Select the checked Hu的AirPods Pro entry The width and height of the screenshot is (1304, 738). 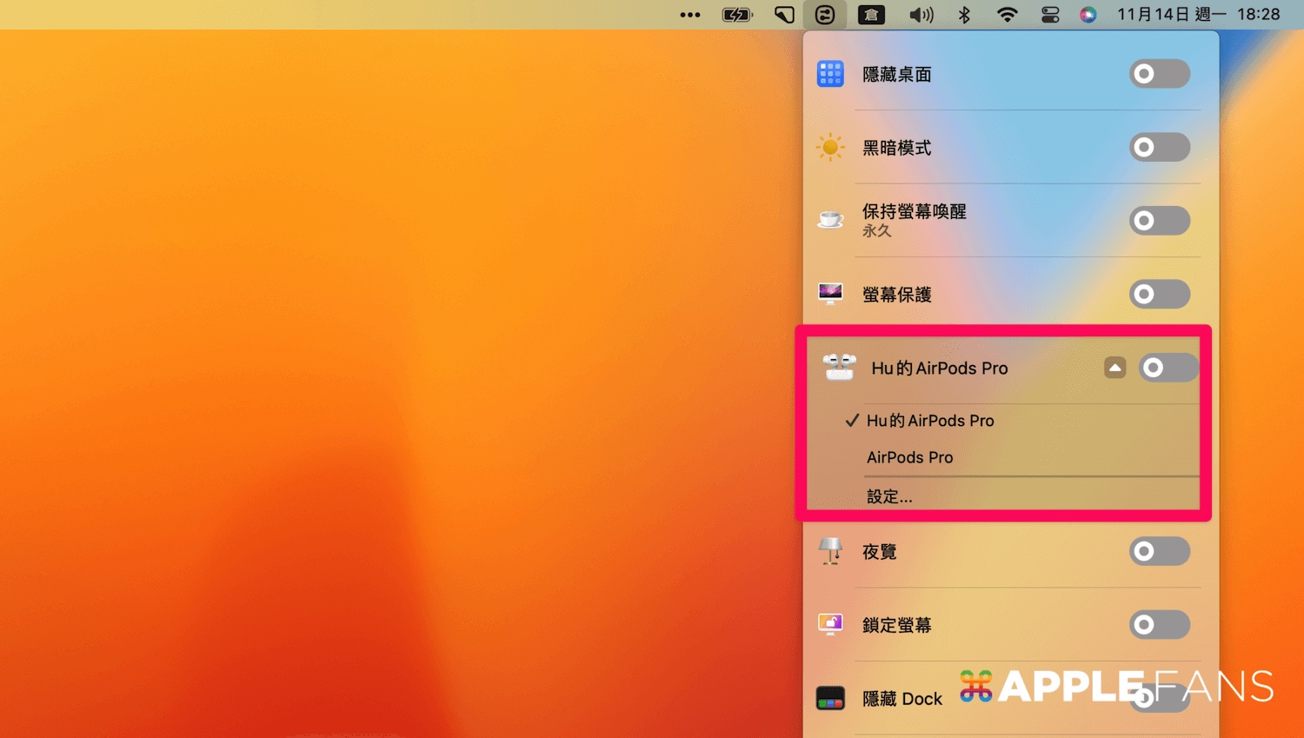(929, 421)
